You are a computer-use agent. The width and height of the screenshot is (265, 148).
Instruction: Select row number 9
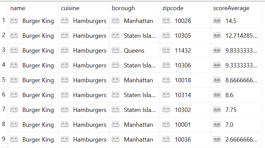click(4, 139)
